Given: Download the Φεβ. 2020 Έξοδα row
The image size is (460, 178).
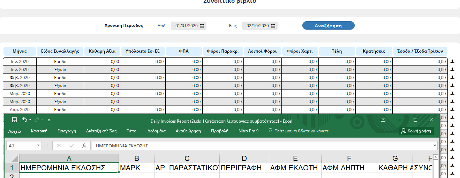Looking at the screenshot, I should [x=452, y=86].
